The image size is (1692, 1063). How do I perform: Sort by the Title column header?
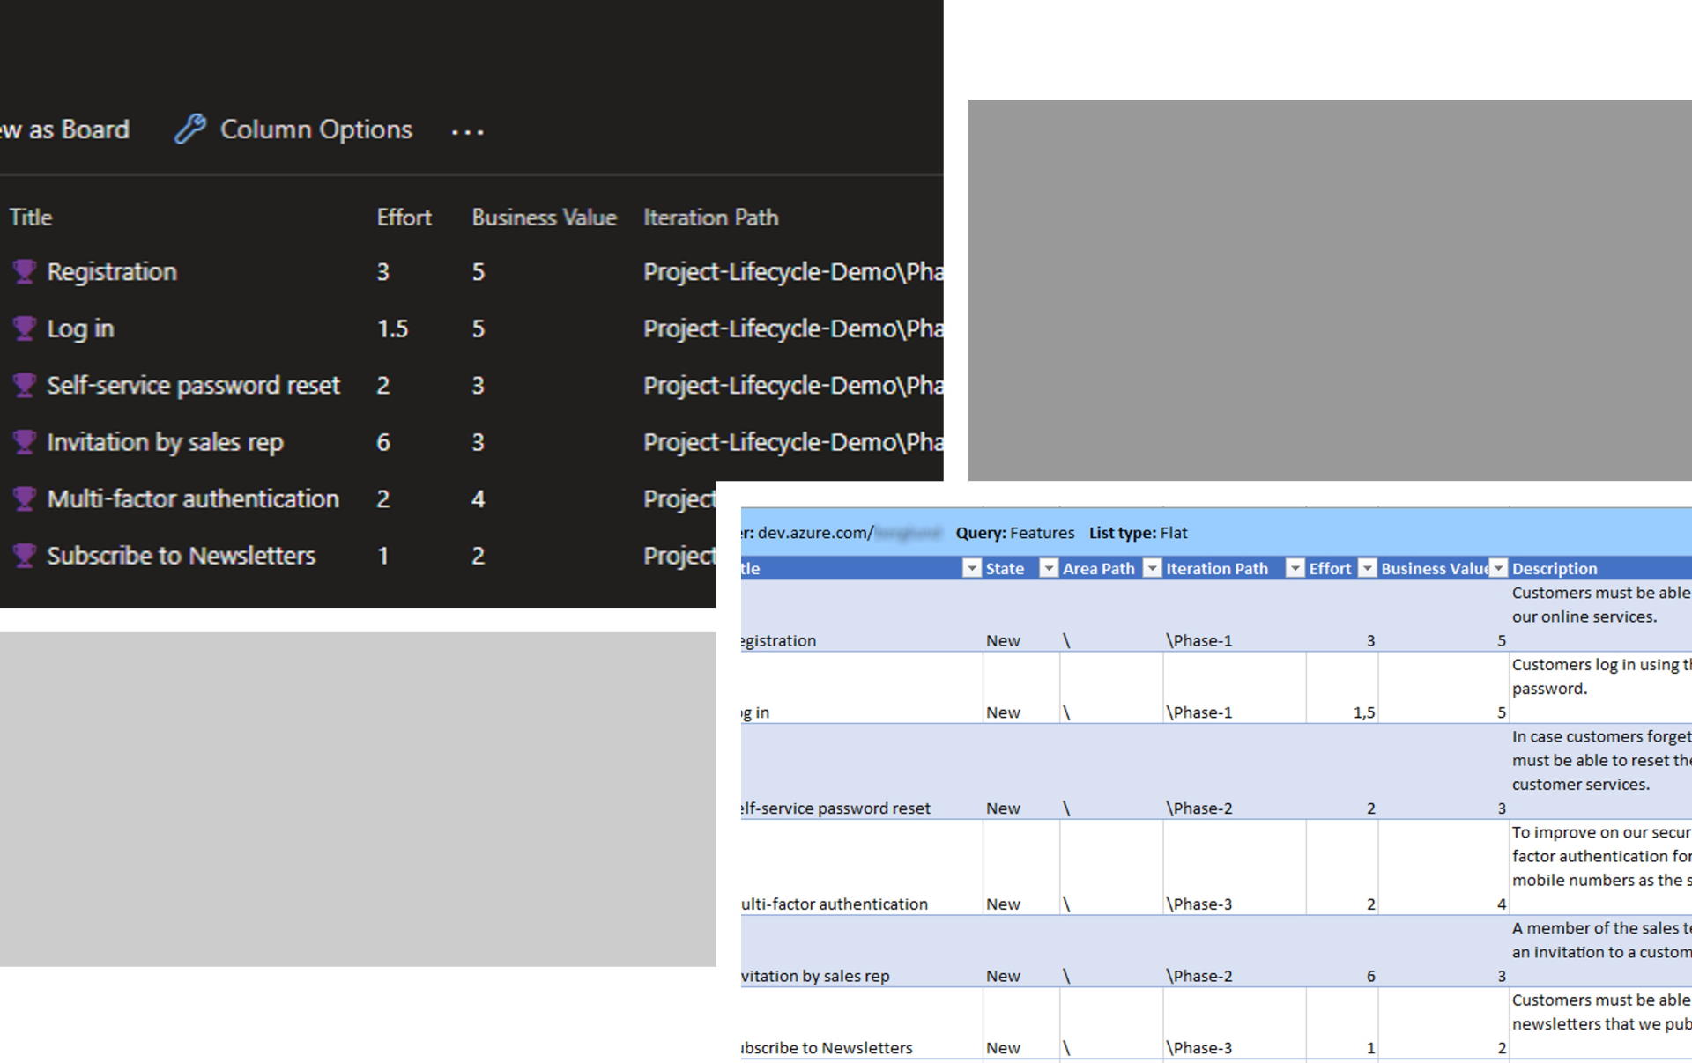[31, 218]
